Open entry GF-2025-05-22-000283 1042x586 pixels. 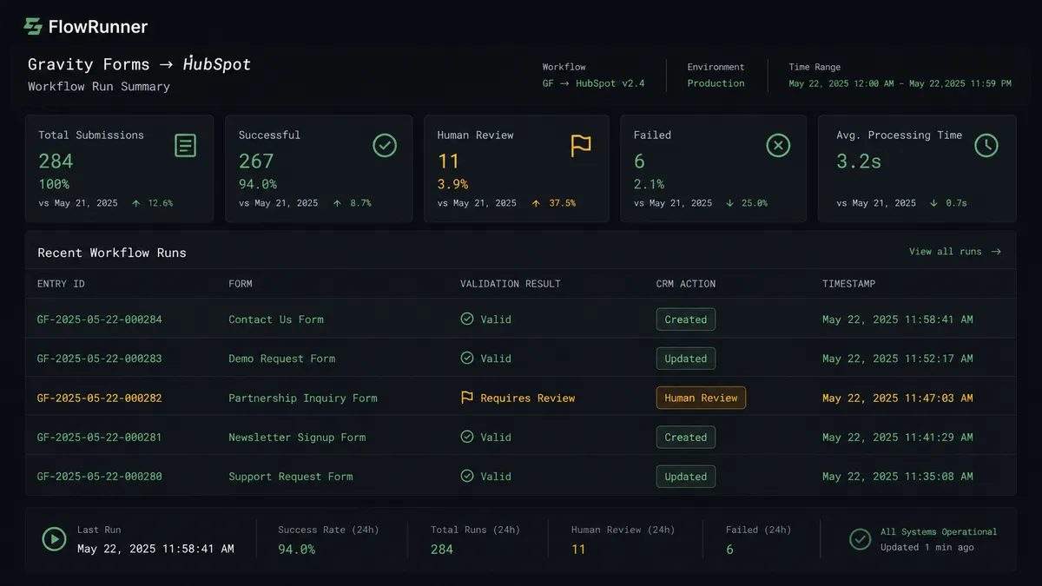(x=99, y=359)
